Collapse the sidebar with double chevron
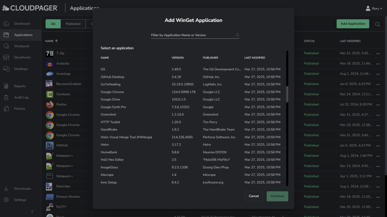Screen dimensions: 387x217 click(32, 211)
